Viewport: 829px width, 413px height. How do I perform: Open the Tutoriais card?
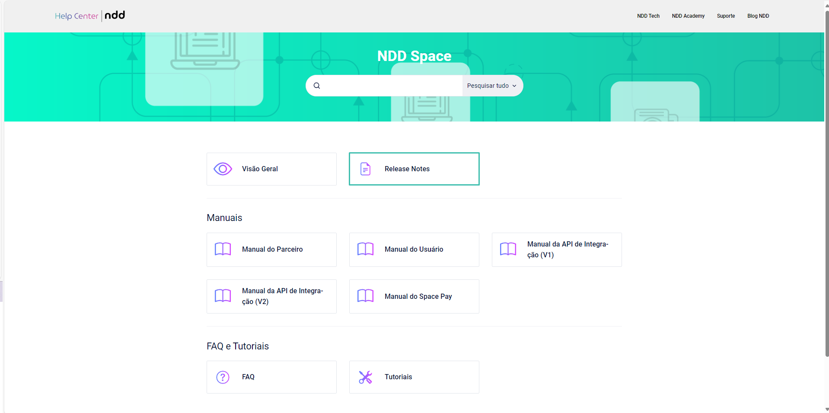pos(414,377)
